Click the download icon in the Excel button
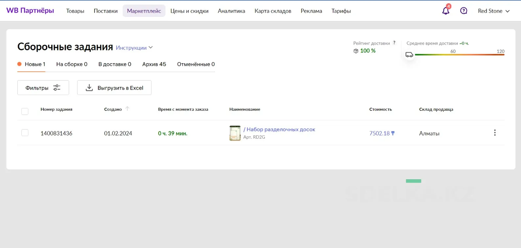Image resolution: width=521 pixels, height=248 pixels. click(x=89, y=87)
